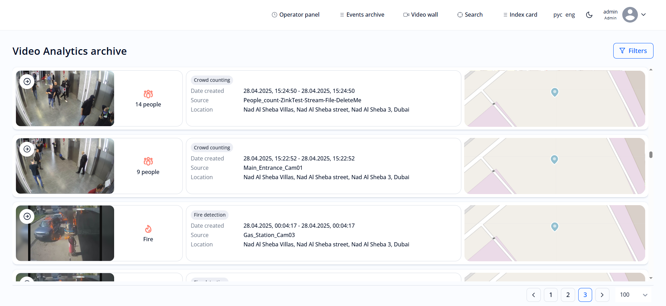This screenshot has width=666, height=306.
Task: Click Crowd counting tag on first event
Action: coord(212,80)
